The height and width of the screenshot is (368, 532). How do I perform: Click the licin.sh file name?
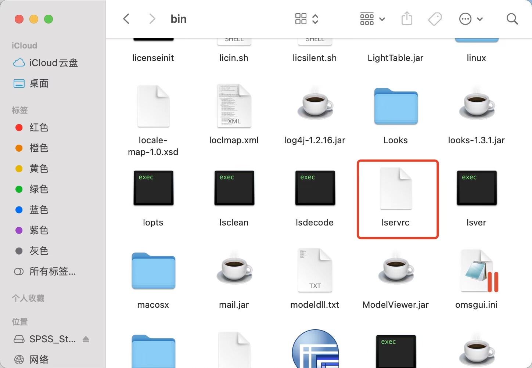click(x=234, y=58)
